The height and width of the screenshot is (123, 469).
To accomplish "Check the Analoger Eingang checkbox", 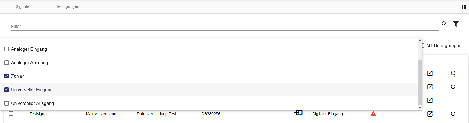I will [6, 49].
